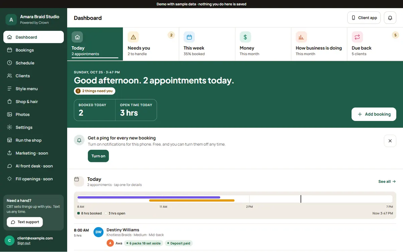
Task: Click the Needs you warning triangle icon
Action: 133,37
